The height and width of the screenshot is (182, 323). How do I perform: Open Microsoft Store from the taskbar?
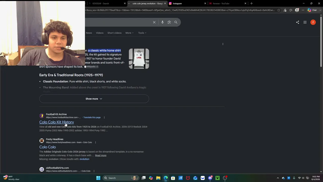click(173, 178)
